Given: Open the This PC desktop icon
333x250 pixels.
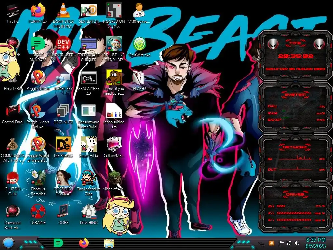Looking at the screenshot, I should (13, 11).
